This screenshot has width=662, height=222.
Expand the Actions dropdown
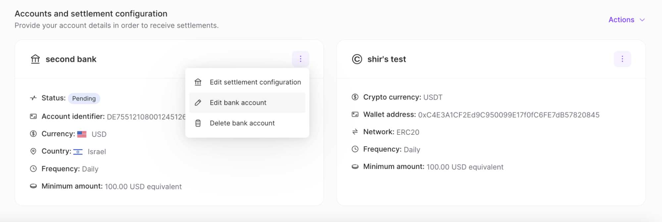[626, 19]
